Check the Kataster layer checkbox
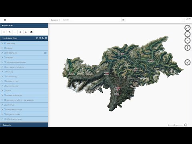Image resolution: width=192 pixels, height=144 pixels. click(x=5, y=48)
